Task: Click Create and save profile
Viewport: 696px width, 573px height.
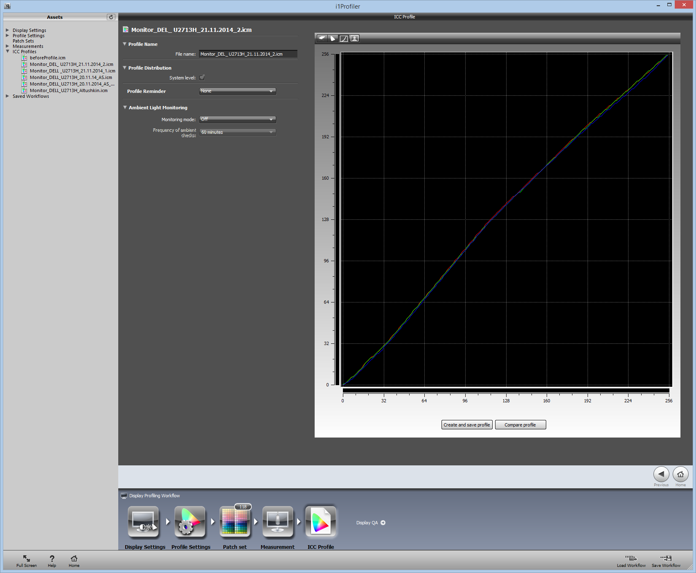Action: (467, 425)
